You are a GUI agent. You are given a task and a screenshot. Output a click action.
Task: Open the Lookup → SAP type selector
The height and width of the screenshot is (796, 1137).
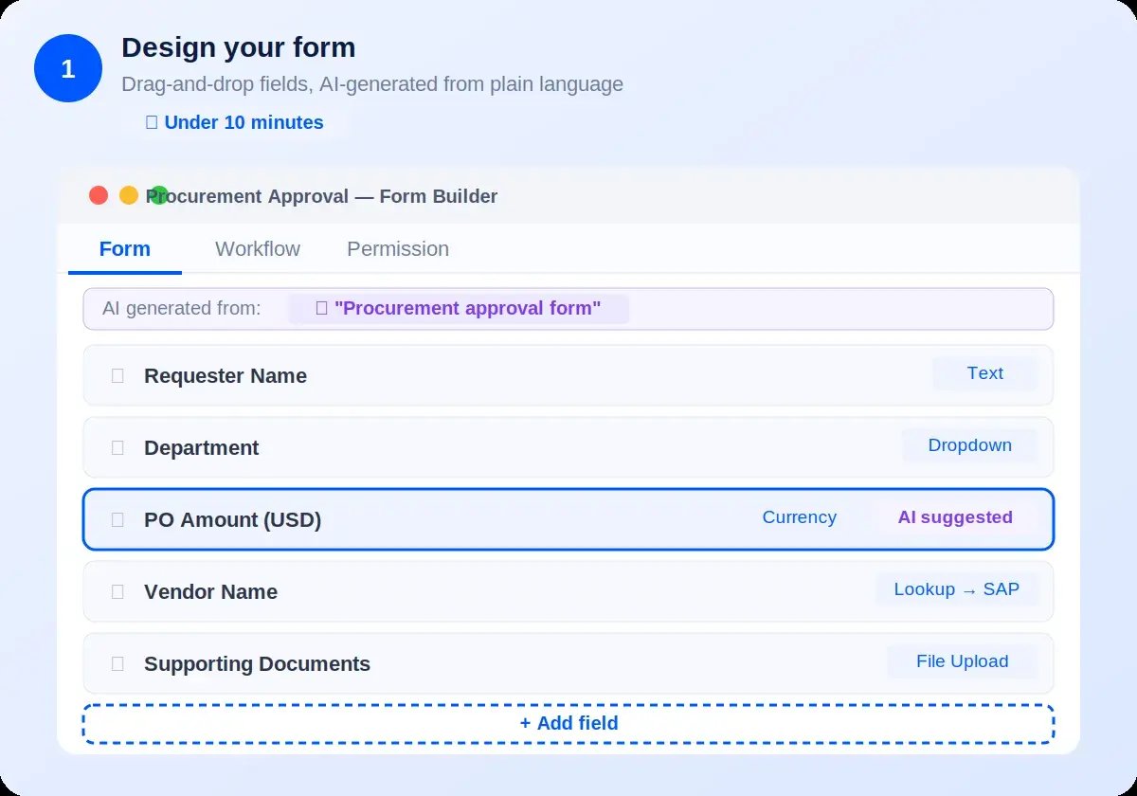point(957,589)
